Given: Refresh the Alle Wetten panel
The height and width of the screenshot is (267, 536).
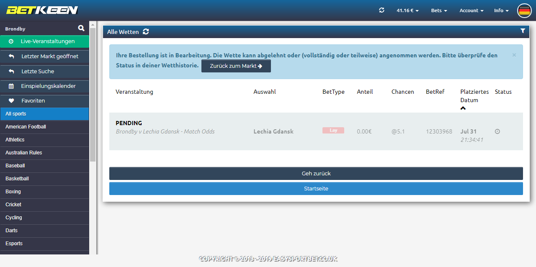Looking at the screenshot, I should [146, 32].
